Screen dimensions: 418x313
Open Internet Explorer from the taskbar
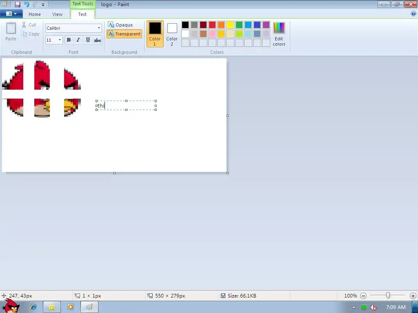(x=33, y=307)
